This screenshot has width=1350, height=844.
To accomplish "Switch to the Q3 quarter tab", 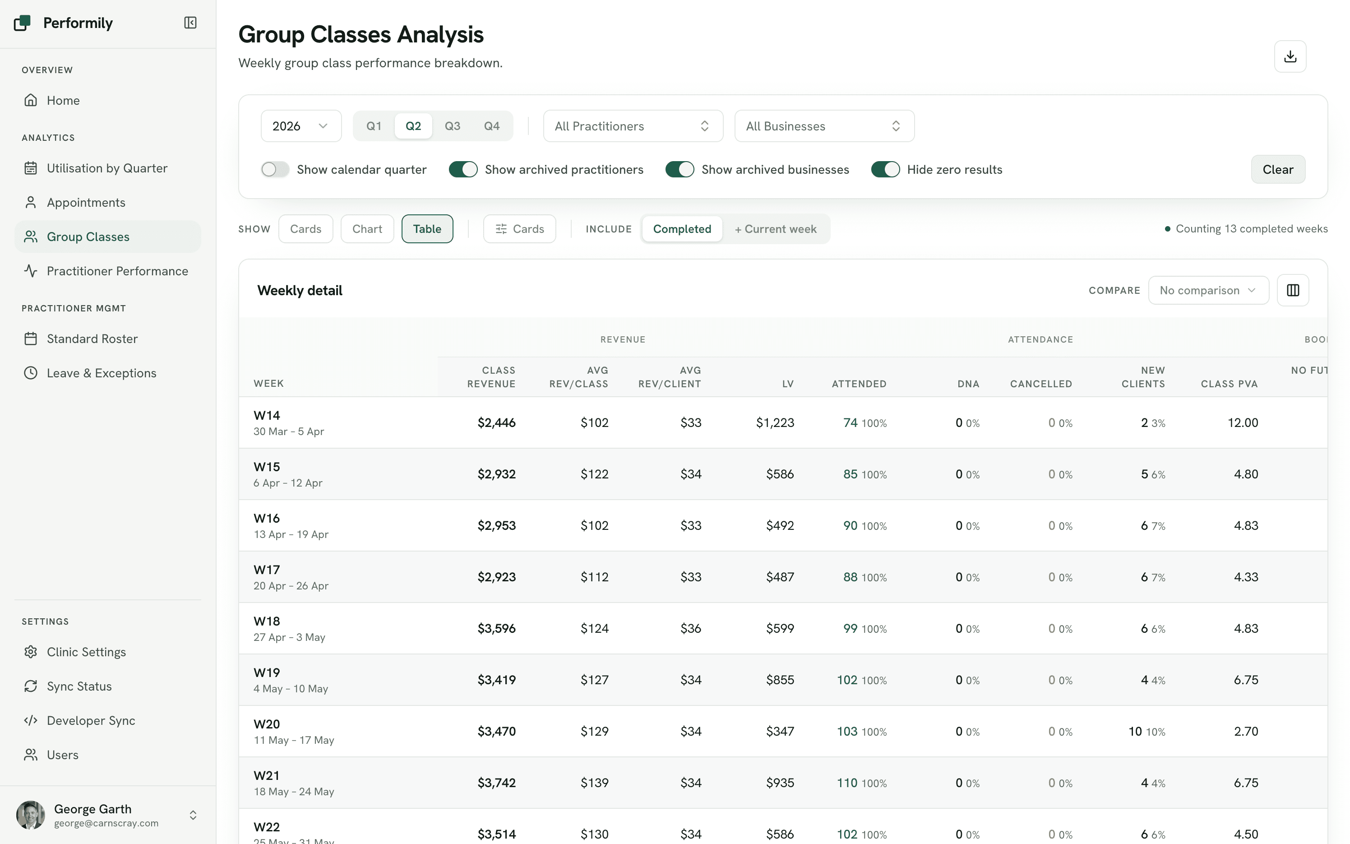I will point(453,126).
